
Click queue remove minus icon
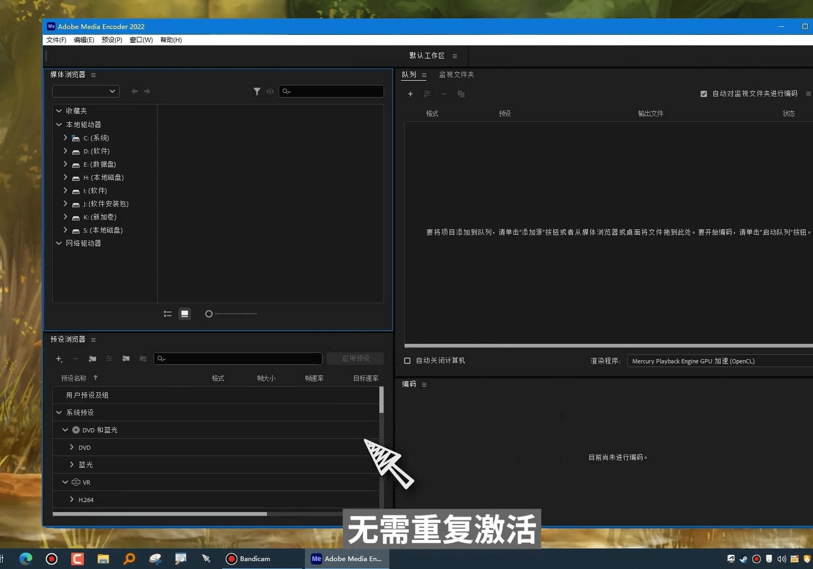(x=444, y=94)
